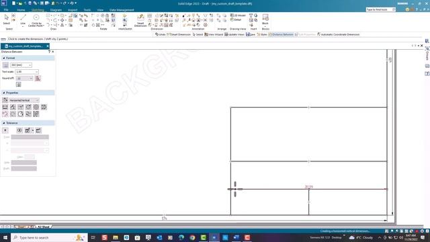Click the orientation icon left of Horizontal/Vertical

click(5, 100)
